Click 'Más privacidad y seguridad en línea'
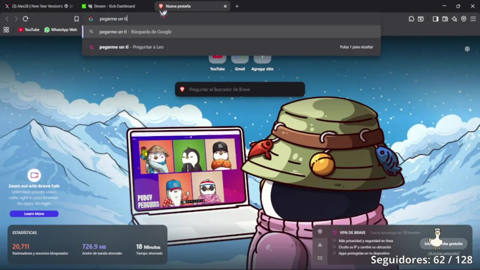This screenshot has width=480, height=270. click(366, 241)
